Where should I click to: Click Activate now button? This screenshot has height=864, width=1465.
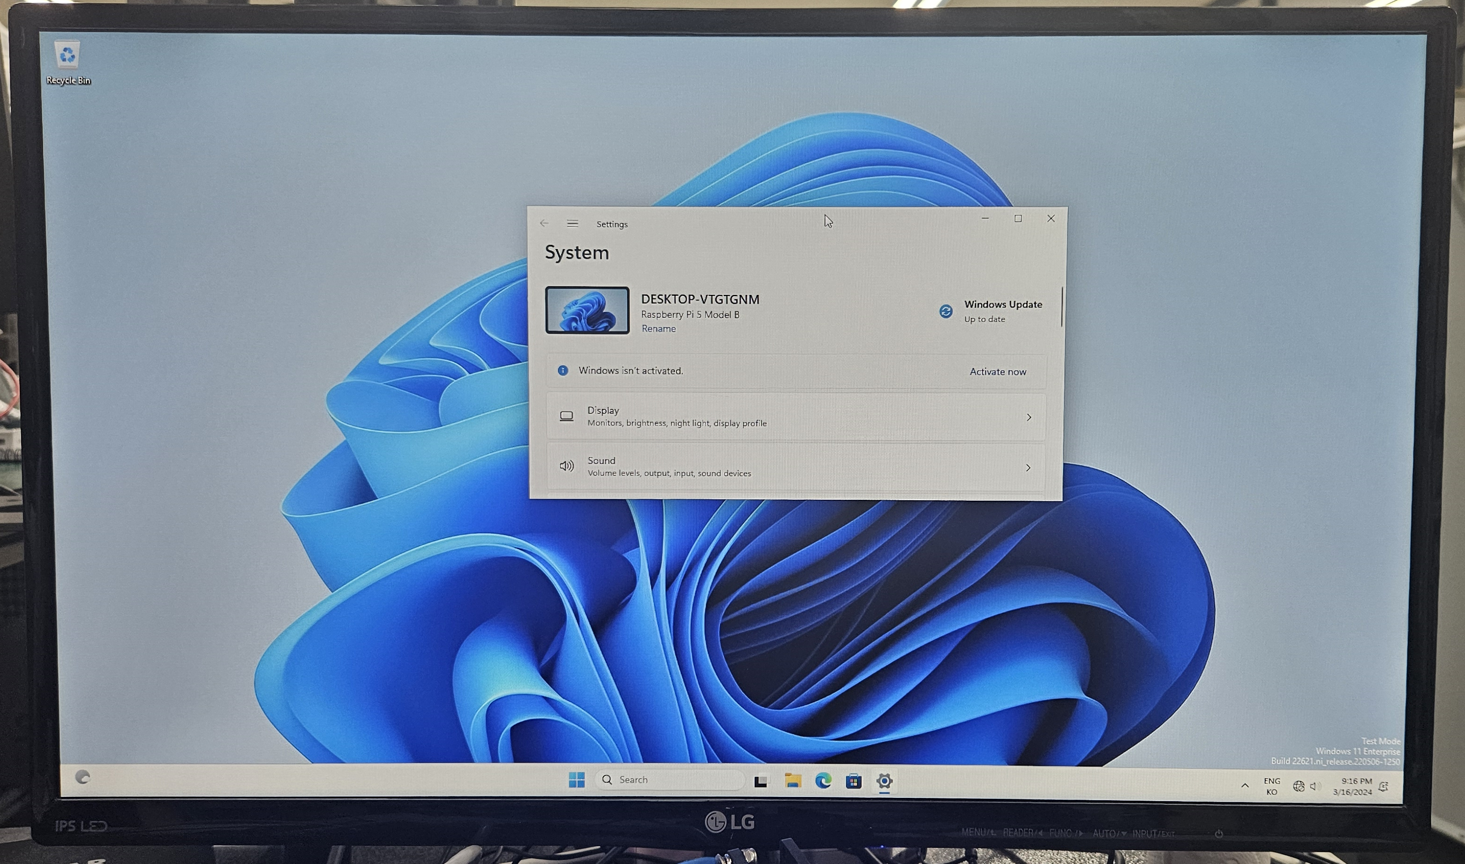tap(998, 371)
